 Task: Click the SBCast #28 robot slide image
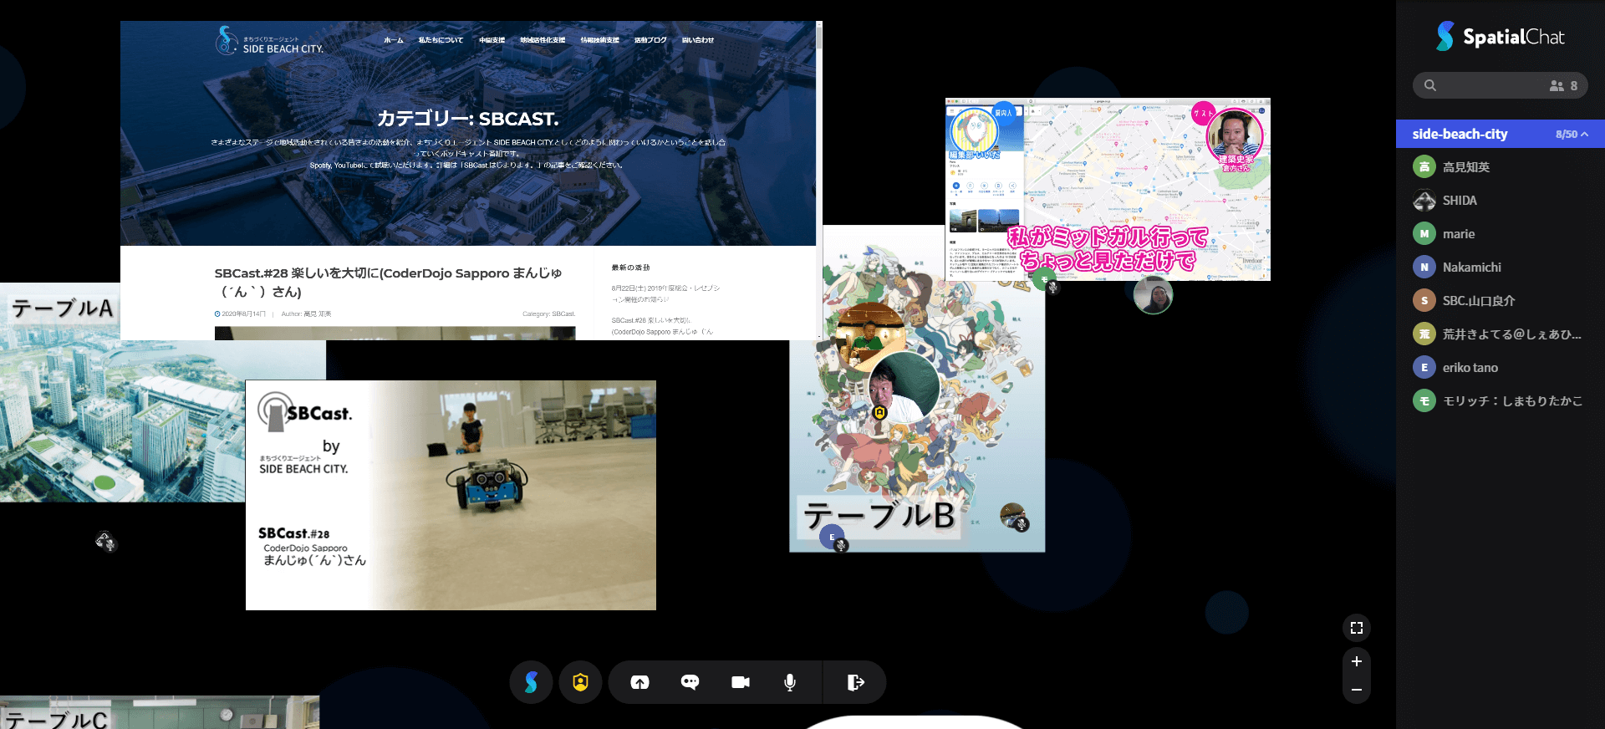pos(451,495)
